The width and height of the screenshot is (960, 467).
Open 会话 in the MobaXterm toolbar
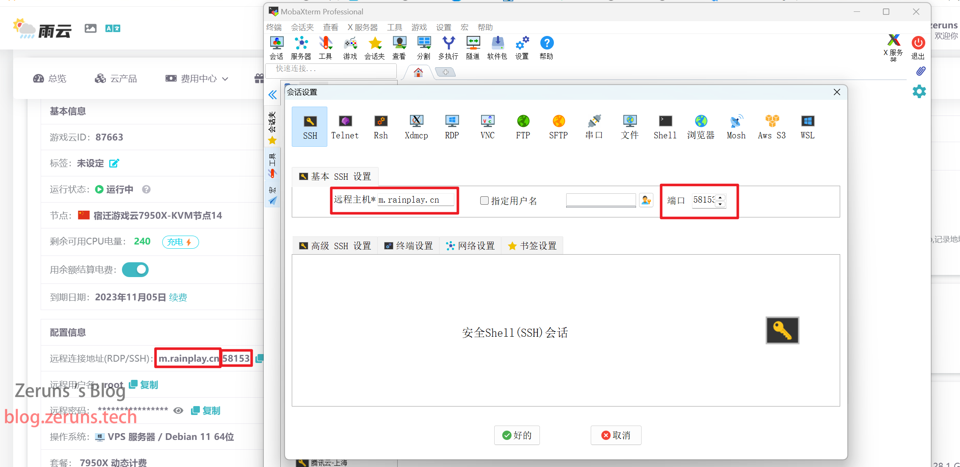277,48
